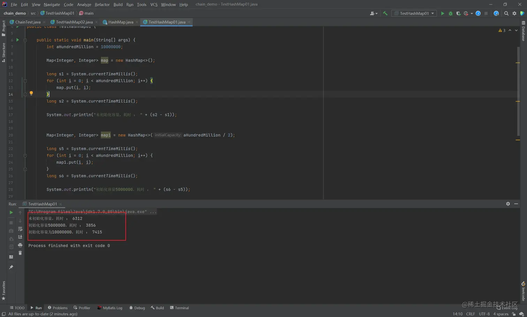Collapse first for loop fold marker at line 12

coord(25,81)
